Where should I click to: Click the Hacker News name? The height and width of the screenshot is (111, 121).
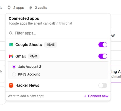coord(27,85)
